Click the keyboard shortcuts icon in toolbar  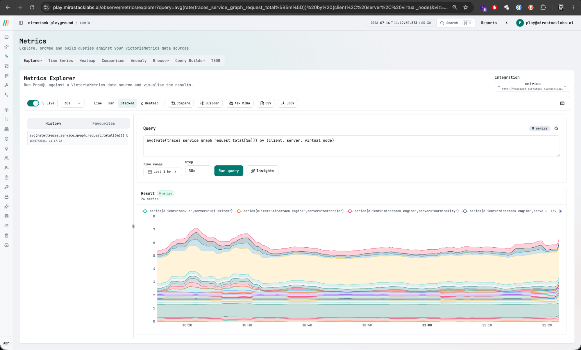(x=562, y=103)
